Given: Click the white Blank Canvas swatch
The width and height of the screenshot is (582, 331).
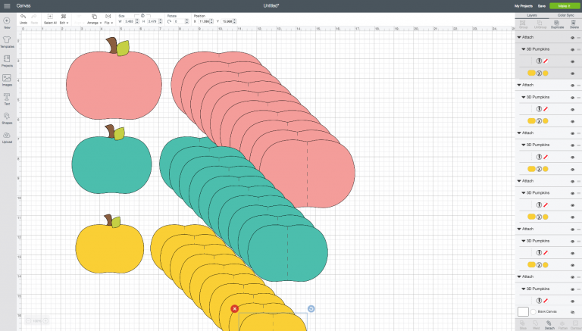Looking at the screenshot, I should 523,312.
